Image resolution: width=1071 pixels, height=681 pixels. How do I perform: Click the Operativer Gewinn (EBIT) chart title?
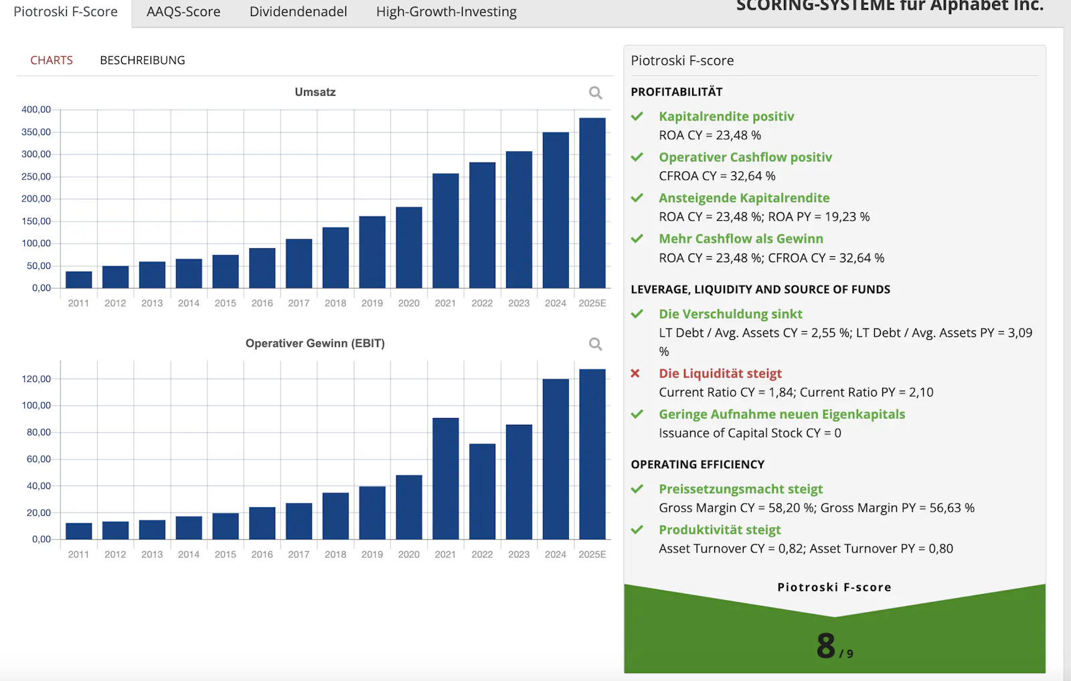315,344
